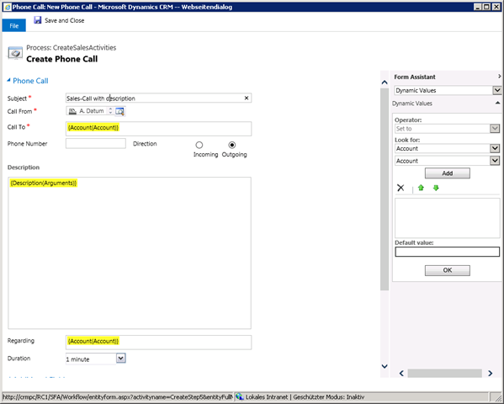Viewport: 504px width, 404px height.
Task: Move dynamic value up with green arrow
Action: 421,188
